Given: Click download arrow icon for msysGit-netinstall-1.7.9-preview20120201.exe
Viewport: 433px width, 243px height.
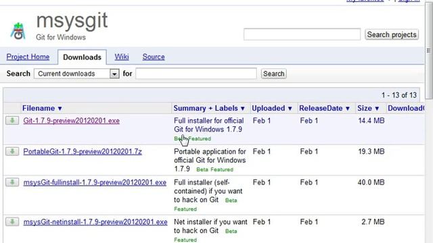Looking at the screenshot, I should tap(12, 222).
